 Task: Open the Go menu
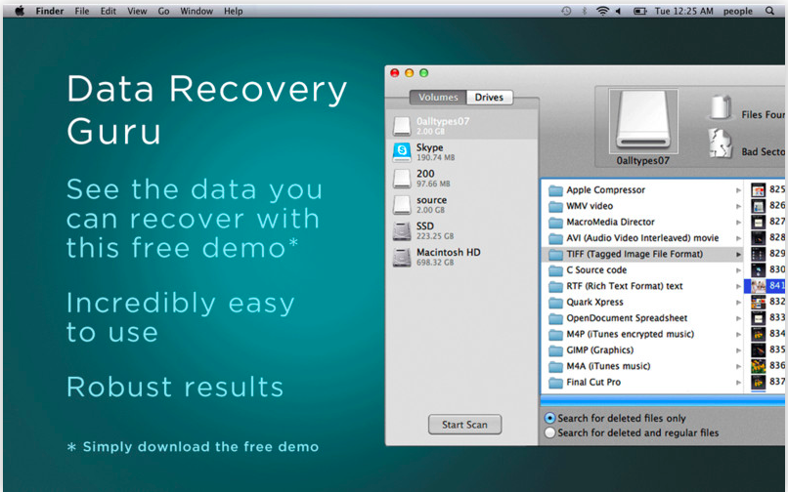coord(163,11)
